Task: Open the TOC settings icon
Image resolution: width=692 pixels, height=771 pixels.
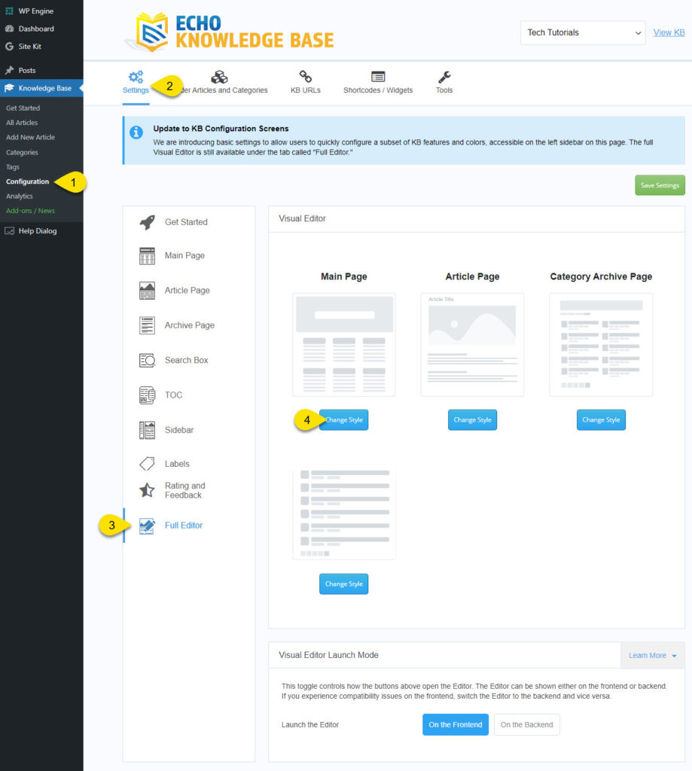Action: click(x=148, y=395)
